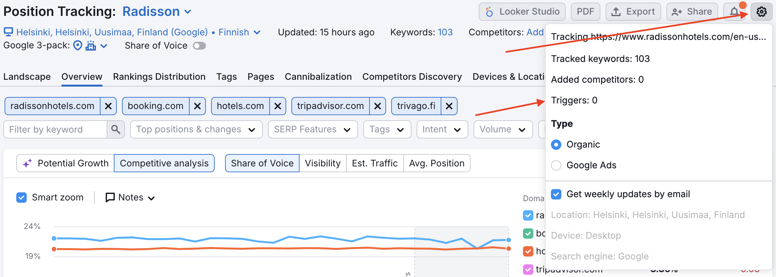This screenshot has height=277, width=776.
Task: Click the Looker Studio button
Action: [x=522, y=12]
